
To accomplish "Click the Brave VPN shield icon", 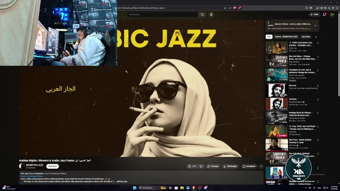I will click(x=333, y=8).
